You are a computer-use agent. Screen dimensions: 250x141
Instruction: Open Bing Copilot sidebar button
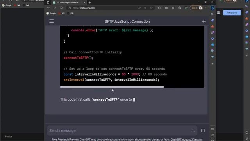click(x=212, y=8)
